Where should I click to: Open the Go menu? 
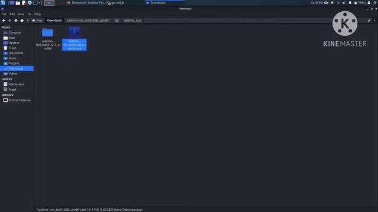[x=30, y=14]
